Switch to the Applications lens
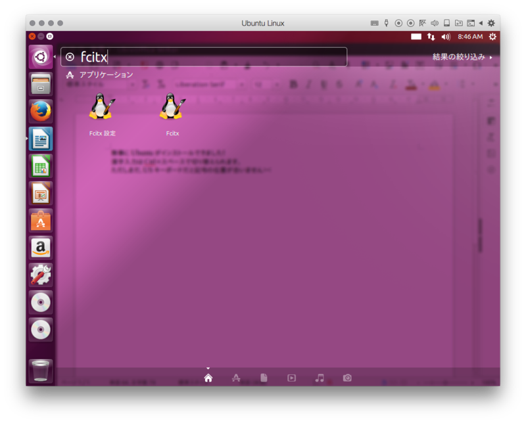Viewport: 526px width, 423px height. 236,378
